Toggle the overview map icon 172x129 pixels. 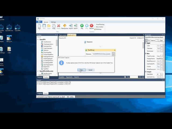point(143,77)
